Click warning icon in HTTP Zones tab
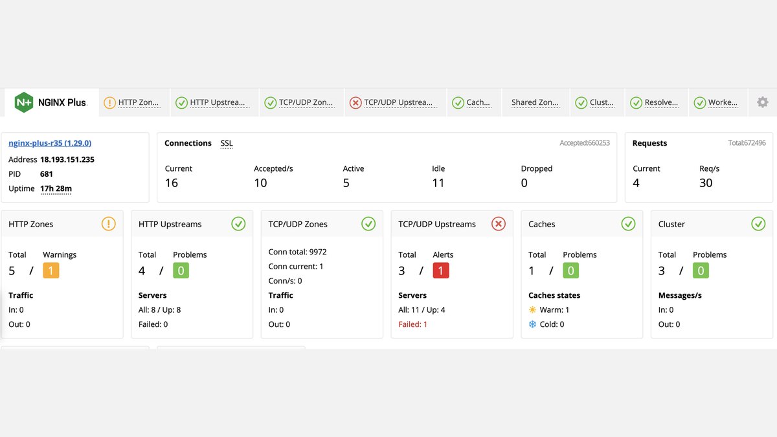 tap(109, 102)
